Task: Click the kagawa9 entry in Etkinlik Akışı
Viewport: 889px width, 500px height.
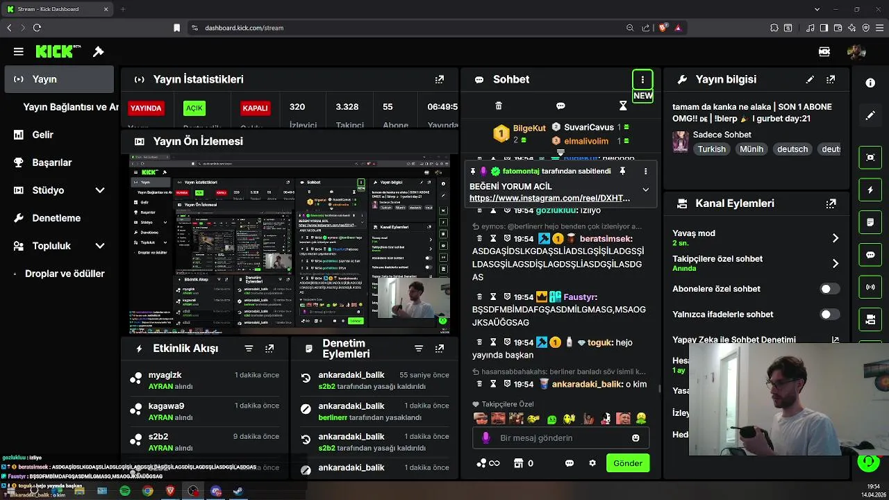Action: click(204, 411)
